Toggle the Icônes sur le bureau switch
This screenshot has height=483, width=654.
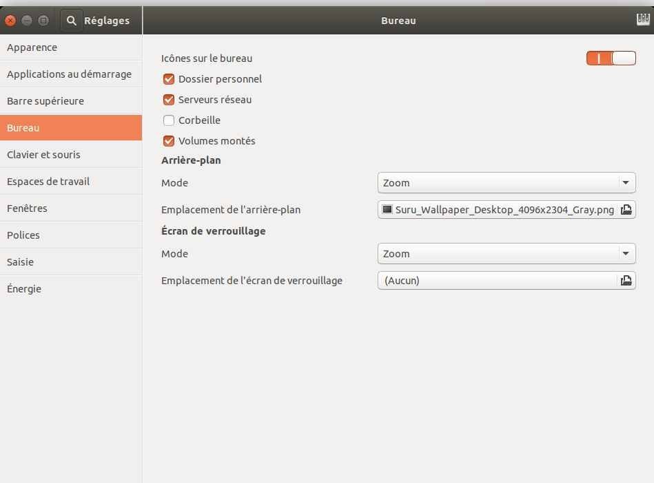pyautogui.click(x=611, y=58)
